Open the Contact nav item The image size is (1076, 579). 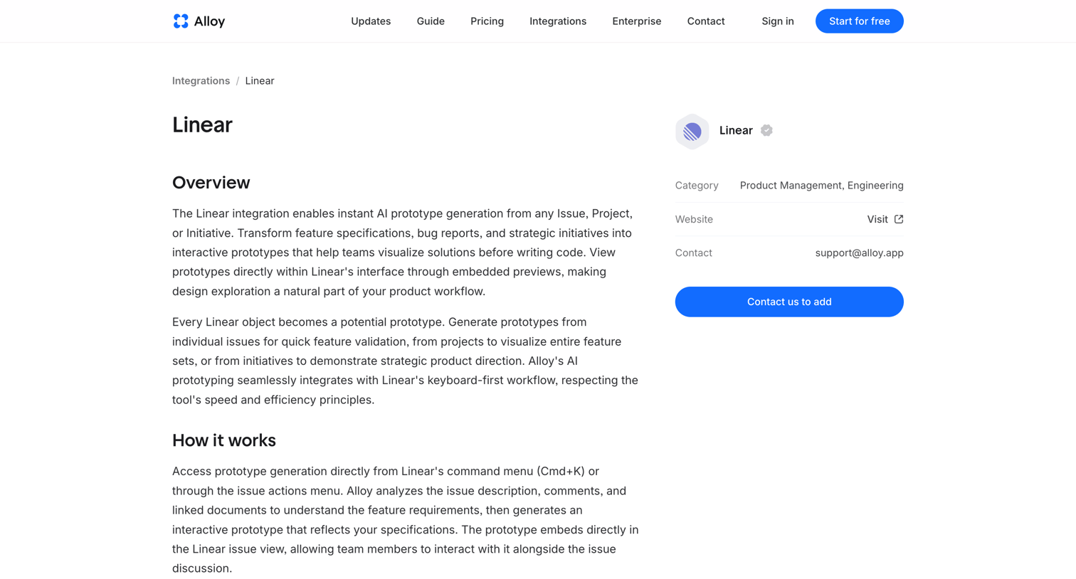click(706, 21)
